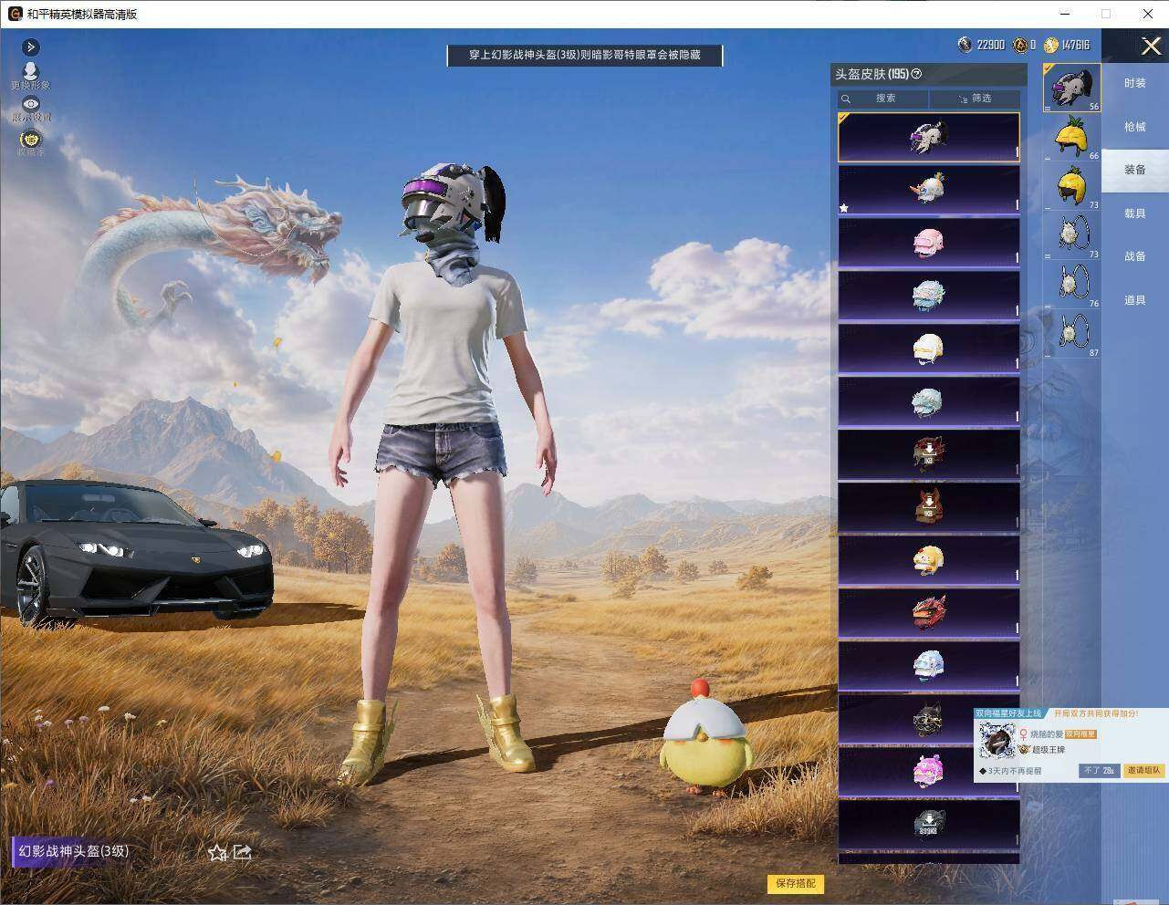Select the black cat-ear helmet skin

pos(929,719)
